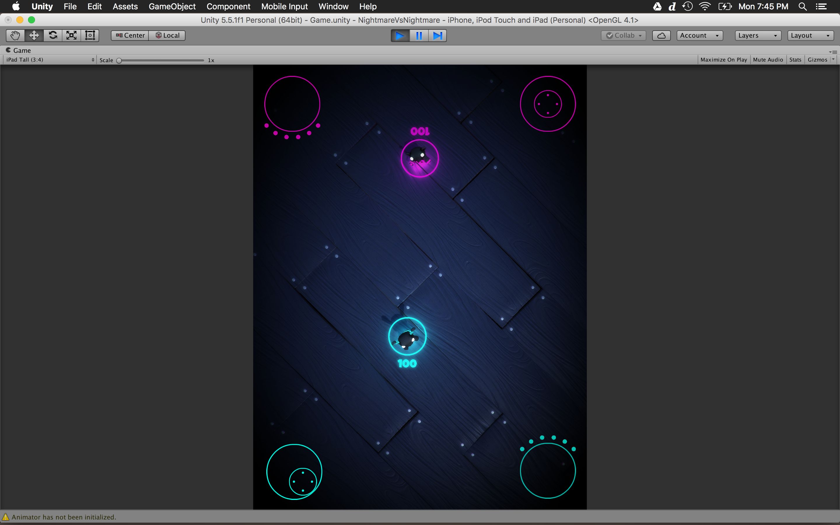Viewport: 840px width, 525px height.
Task: Select the Hand tool
Action: pos(15,35)
